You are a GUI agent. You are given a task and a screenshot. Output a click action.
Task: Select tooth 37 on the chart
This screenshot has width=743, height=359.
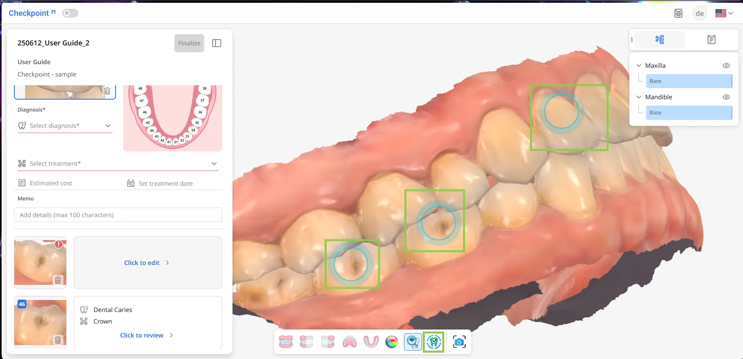pyautogui.click(x=203, y=100)
